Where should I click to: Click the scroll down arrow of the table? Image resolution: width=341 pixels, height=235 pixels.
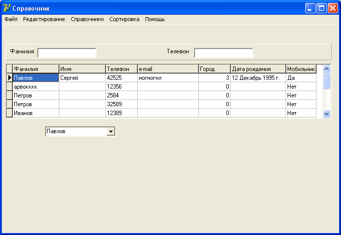click(x=326, y=114)
